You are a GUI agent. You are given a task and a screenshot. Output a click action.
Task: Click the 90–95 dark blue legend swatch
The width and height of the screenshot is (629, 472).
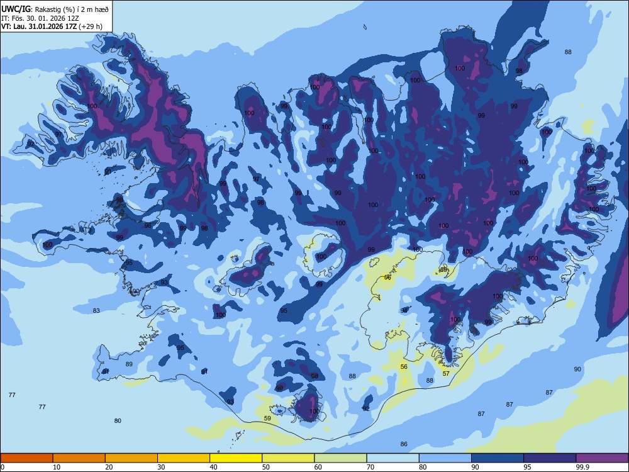point(498,458)
